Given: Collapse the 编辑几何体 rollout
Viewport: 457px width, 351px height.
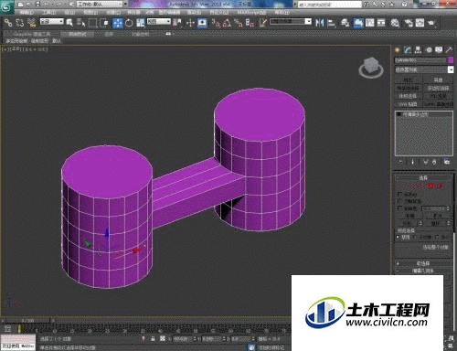Looking at the screenshot, I should (423, 271).
